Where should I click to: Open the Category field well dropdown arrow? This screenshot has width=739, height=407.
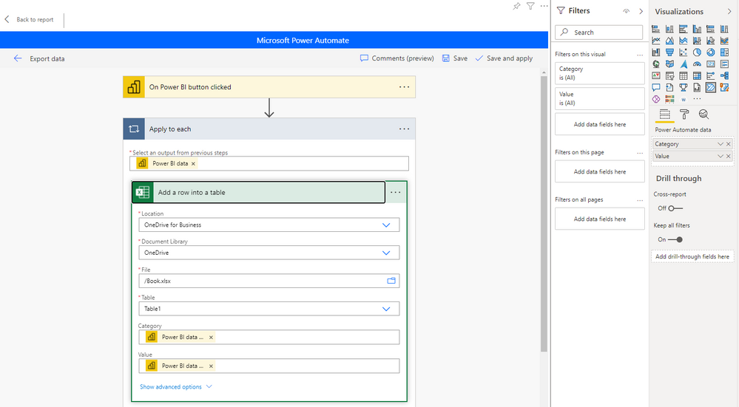coord(720,144)
